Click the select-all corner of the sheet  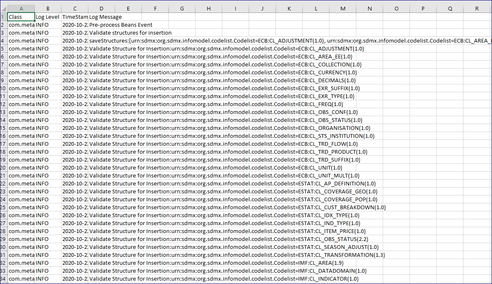[4, 8]
